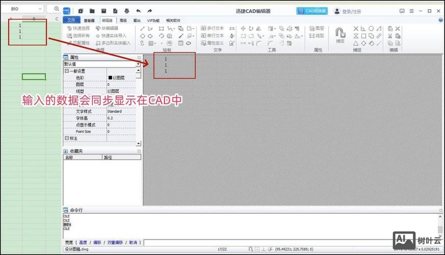Open the 默认值 dropdown in properties panel
This screenshot has width=445, height=255.
[x=138, y=64]
